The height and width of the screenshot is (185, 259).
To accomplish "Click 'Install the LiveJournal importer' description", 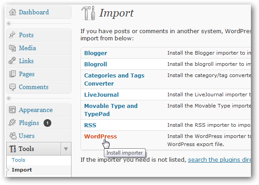I will [x=209, y=95].
